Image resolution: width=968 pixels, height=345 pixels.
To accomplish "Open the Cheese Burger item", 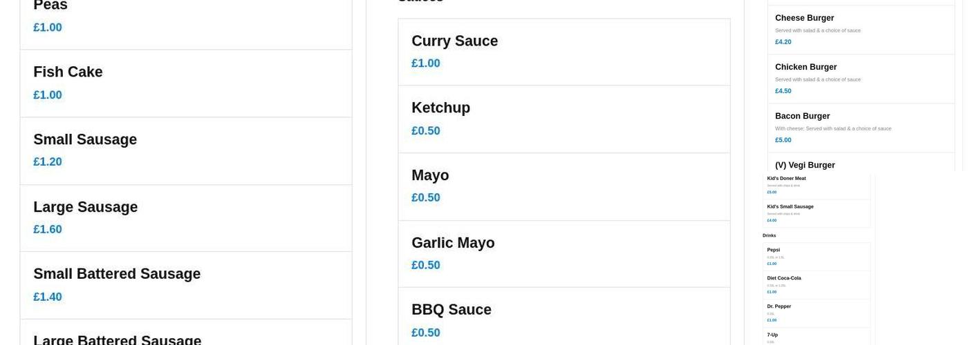I will [860, 30].
